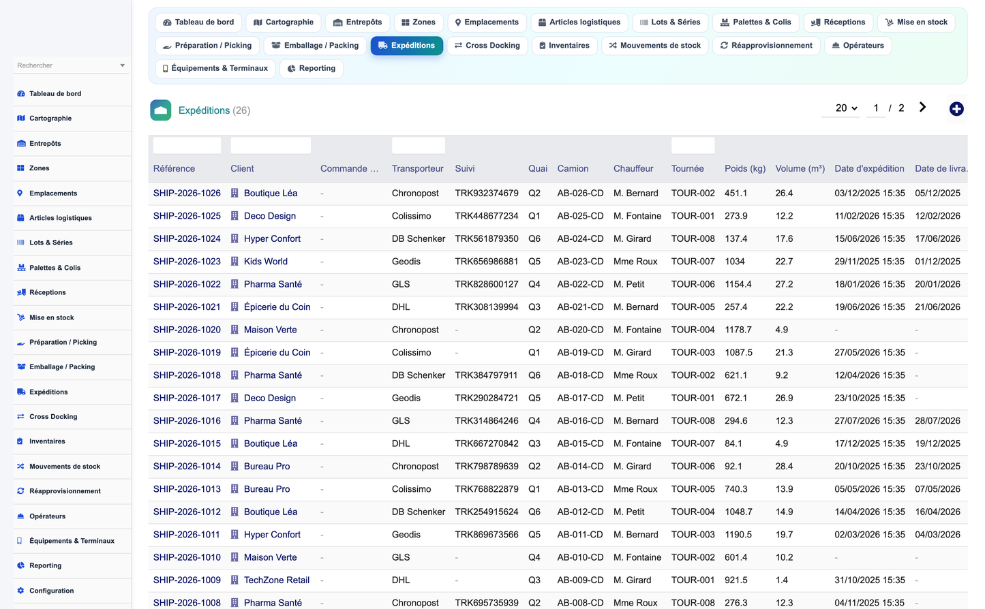Sort by Date d'expédition column header
The width and height of the screenshot is (985, 609).
(x=869, y=169)
